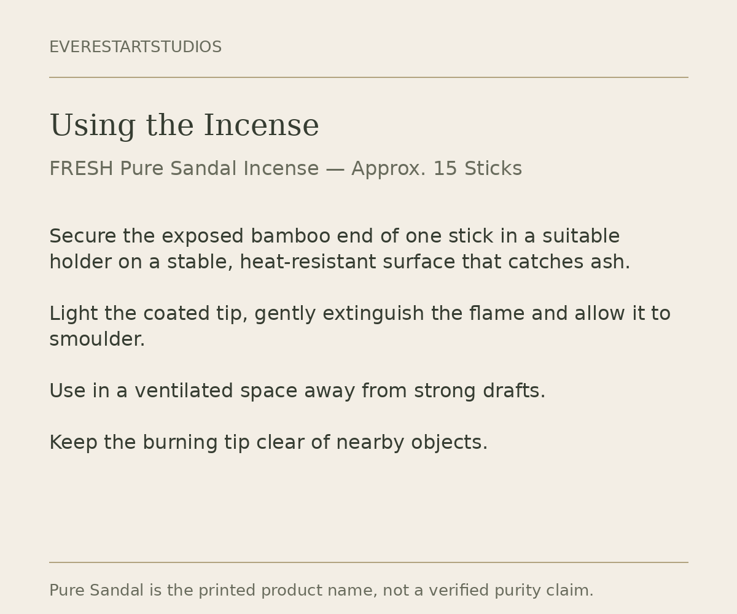Click the Approx. 15 Sticks text

437,169
